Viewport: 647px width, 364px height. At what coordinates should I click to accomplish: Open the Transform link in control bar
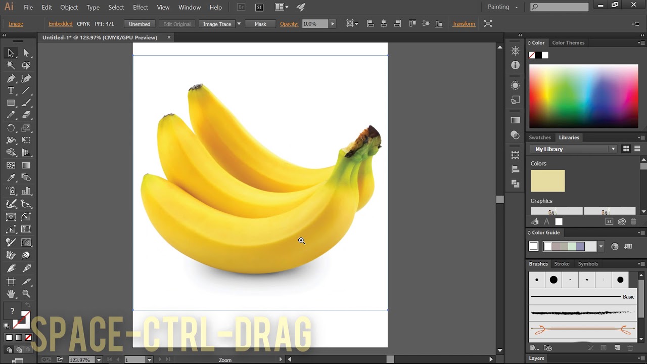464,24
